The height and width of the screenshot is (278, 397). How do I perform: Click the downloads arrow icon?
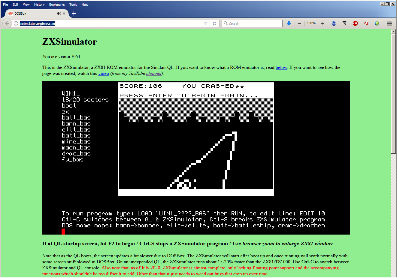coord(289,23)
